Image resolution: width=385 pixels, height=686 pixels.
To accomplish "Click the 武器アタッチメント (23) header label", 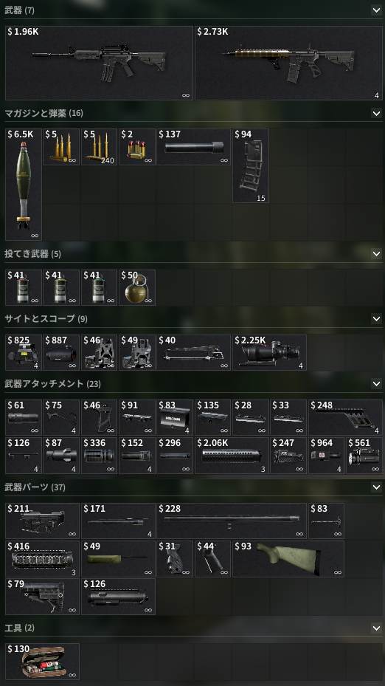I will pos(52,384).
